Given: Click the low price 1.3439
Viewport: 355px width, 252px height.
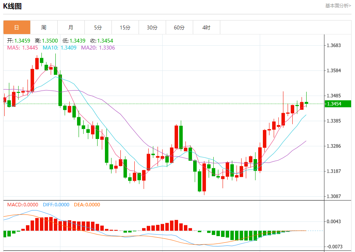Looking at the screenshot, I should [77, 41].
